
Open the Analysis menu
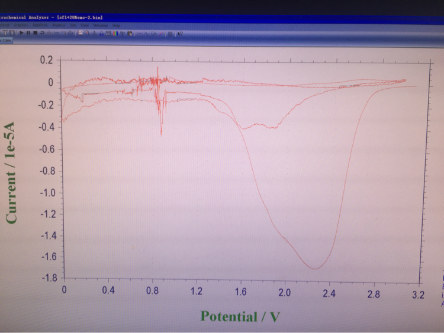tap(59, 25)
